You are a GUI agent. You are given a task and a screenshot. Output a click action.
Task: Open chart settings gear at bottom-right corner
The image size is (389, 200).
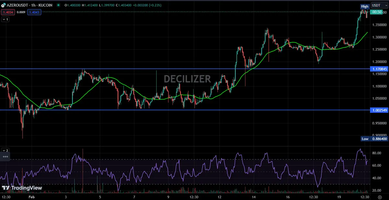tap(380, 197)
